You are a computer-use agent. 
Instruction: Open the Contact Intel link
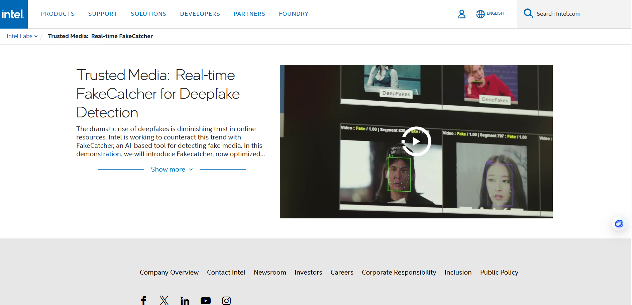coord(226,272)
